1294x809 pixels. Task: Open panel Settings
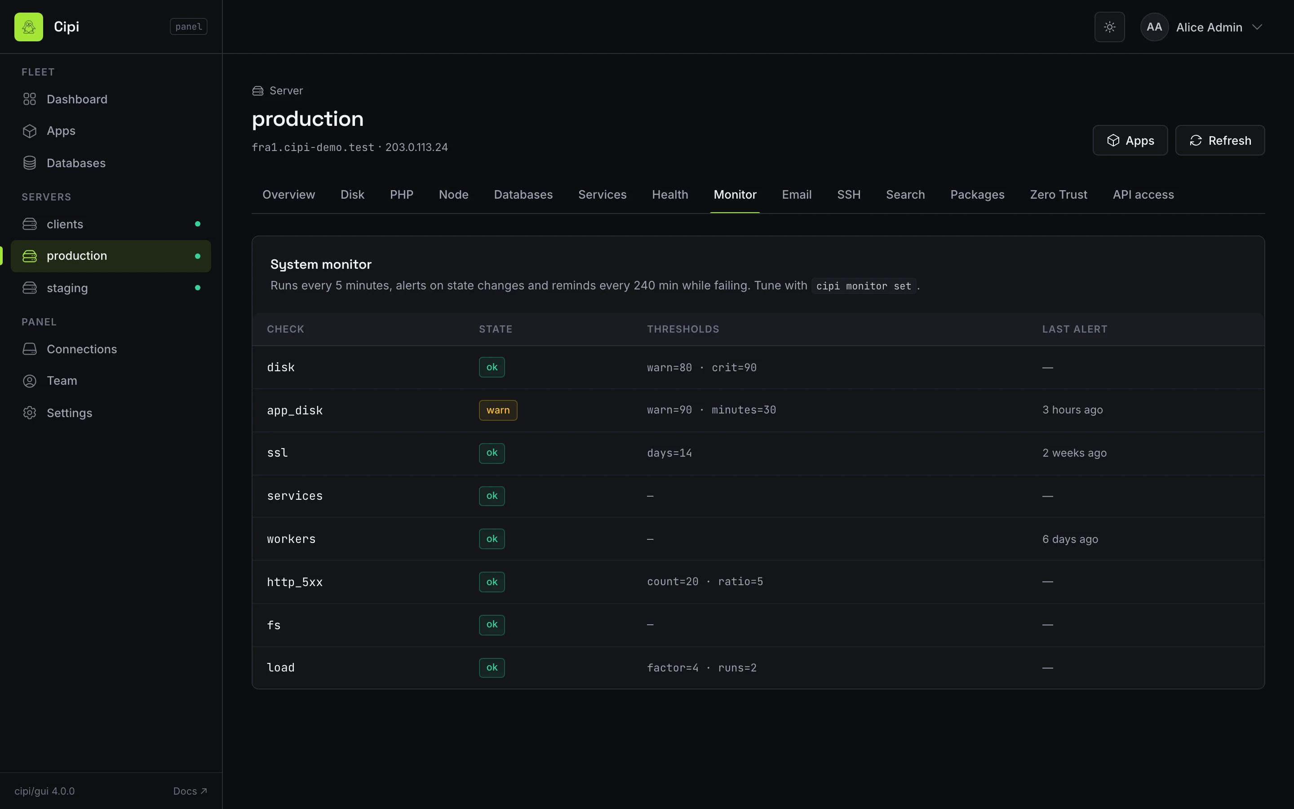(x=111, y=413)
